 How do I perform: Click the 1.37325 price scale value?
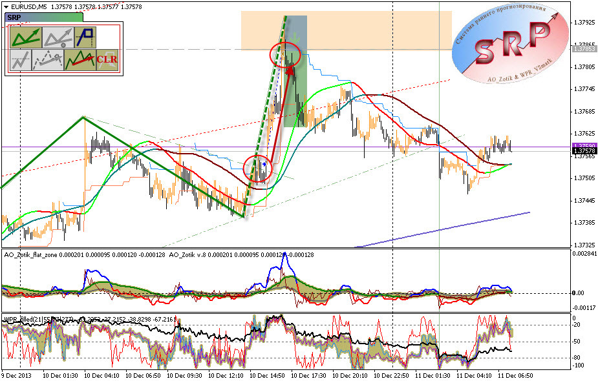coord(584,245)
